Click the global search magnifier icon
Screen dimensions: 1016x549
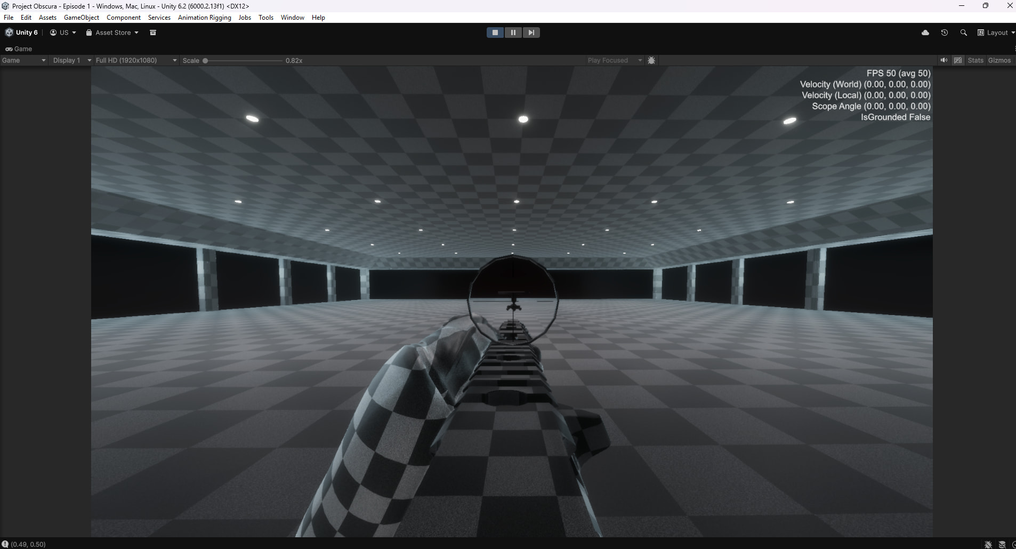(x=963, y=33)
